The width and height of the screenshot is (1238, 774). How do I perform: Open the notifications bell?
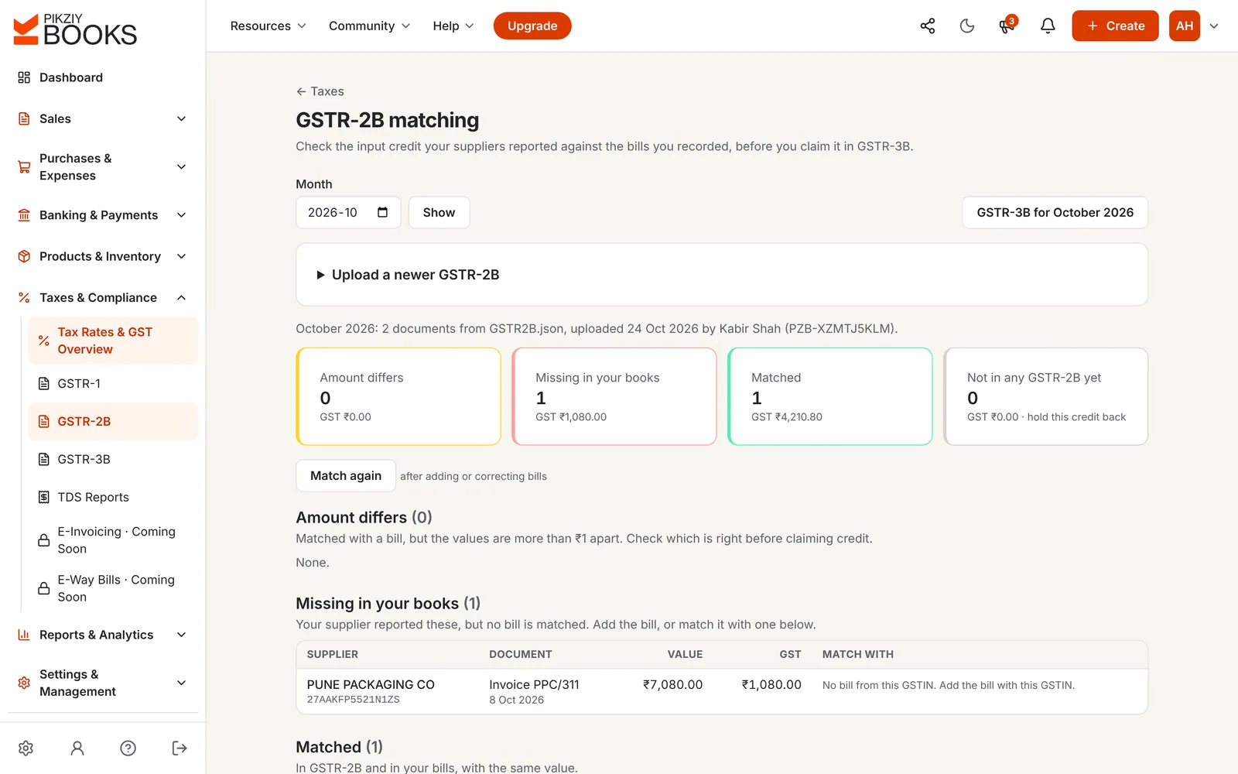click(1048, 26)
